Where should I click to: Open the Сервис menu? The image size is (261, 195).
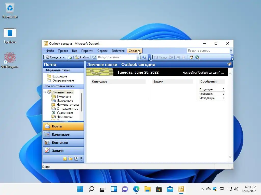click(x=102, y=51)
